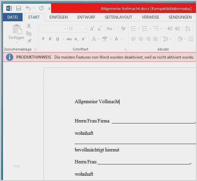
Task: Increase the paragraph indent
Action: point(177,29)
